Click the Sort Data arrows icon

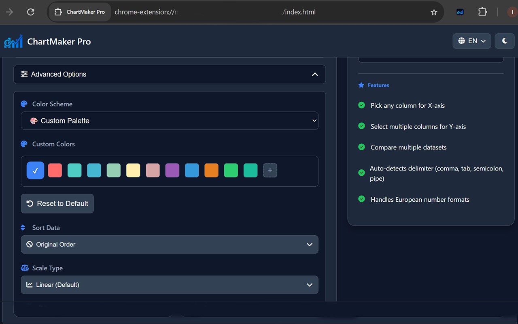[x=23, y=228]
